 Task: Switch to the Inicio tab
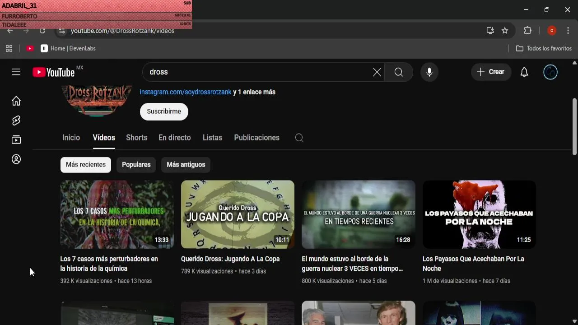pyautogui.click(x=71, y=138)
